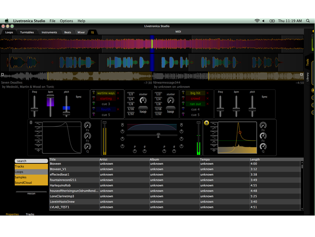
Task: Select peak filter shape on right deck filter
Action: [x=214, y=142]
